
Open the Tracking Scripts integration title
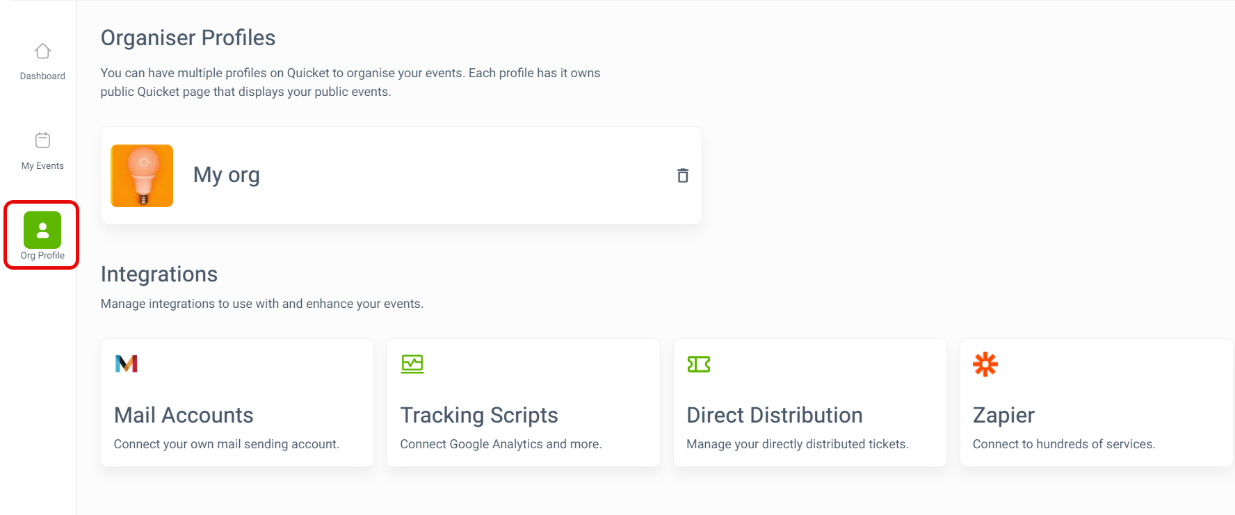pyautogui.click(x=479, y=415)
